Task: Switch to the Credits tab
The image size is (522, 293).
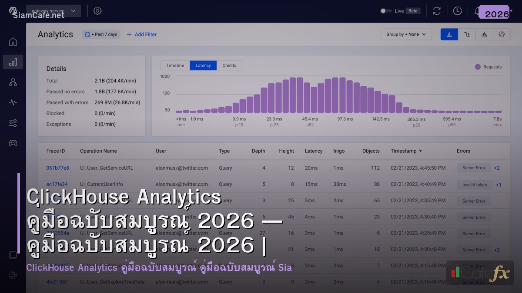Action: point(229,66)
